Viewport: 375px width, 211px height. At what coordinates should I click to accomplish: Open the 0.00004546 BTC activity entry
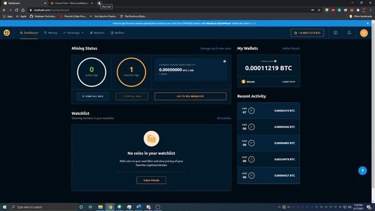[268, 127]
